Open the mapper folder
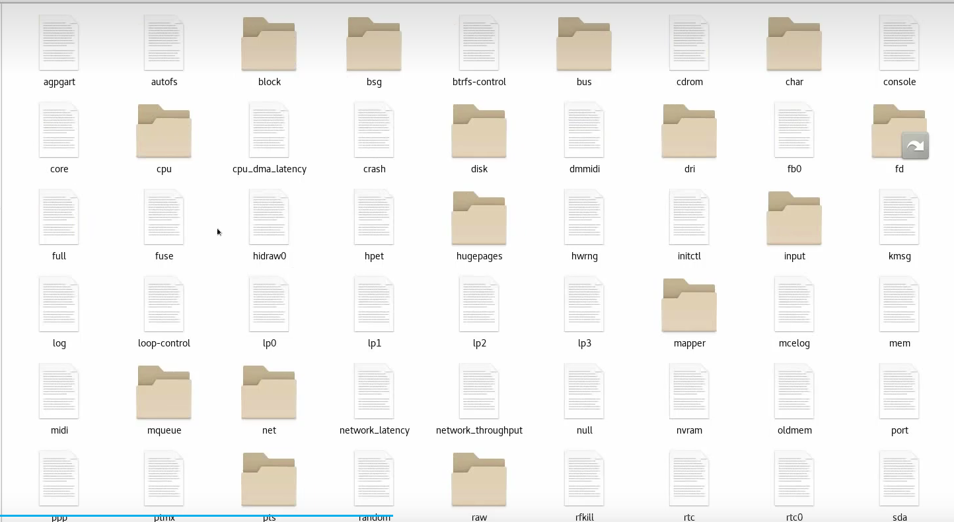Viewport: 954px width, 522px height. (689, 305)
